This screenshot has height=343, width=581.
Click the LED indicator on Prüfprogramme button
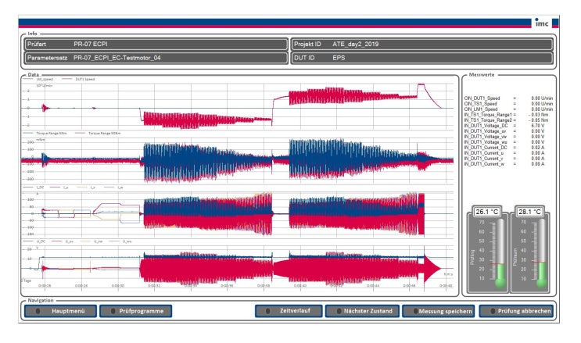click(x=113, y=311)
